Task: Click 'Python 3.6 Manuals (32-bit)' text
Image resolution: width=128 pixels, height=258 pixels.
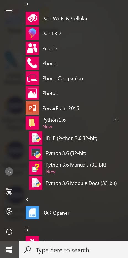Action: coord(76,165)
